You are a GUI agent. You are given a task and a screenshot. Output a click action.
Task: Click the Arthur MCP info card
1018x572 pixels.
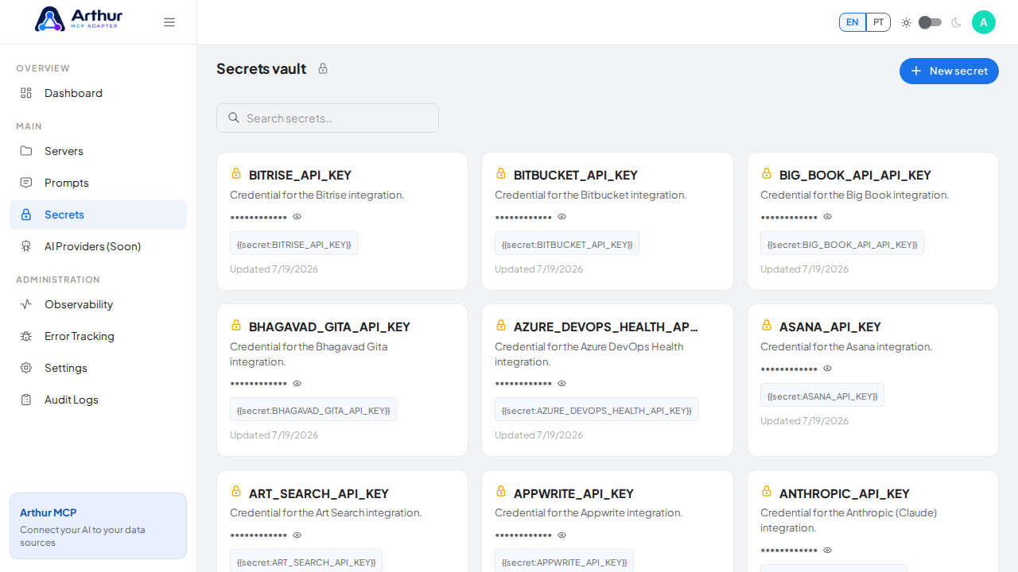tap(98, 526)
